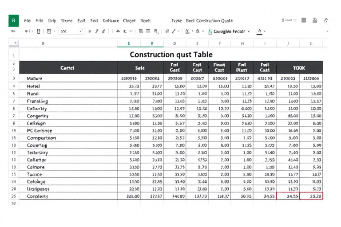Click the green spreadsheet app logo
Screen dimensions: 341x227
coord(13,20)
